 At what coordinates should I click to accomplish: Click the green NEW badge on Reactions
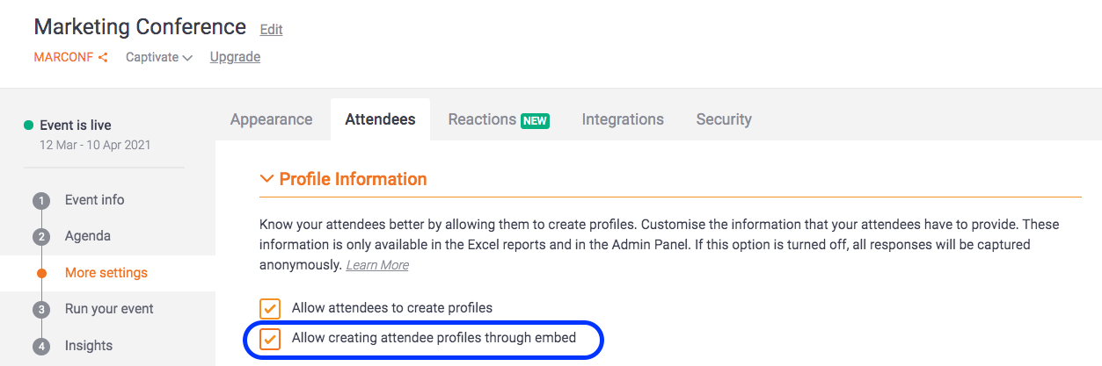[x=535, y=120]
